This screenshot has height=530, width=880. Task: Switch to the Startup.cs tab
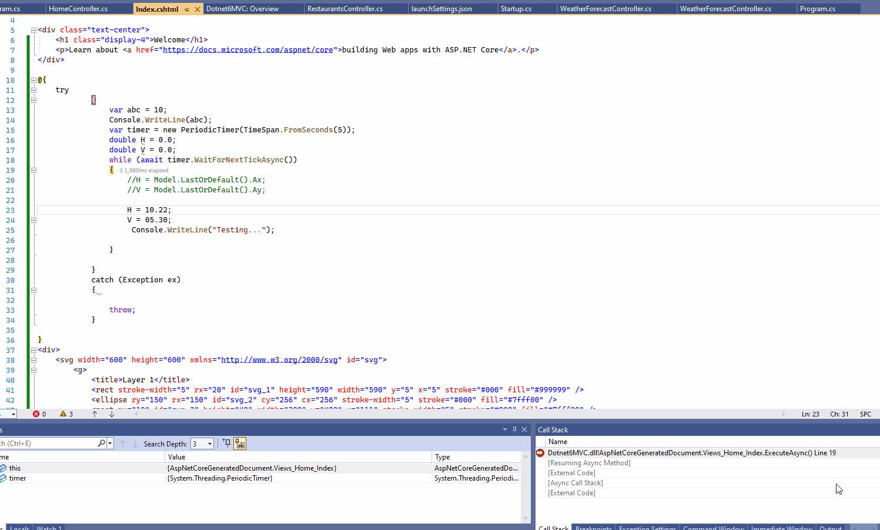(516, 9)
